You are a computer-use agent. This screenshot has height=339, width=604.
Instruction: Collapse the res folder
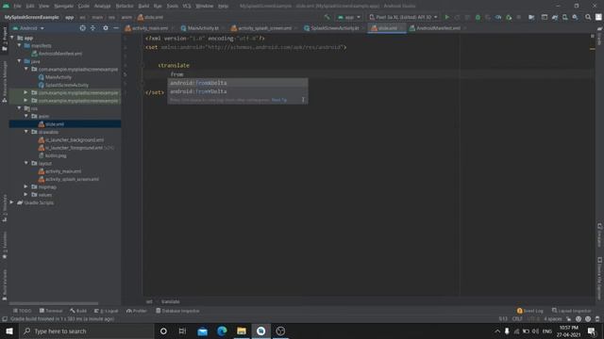pos(19,108)
